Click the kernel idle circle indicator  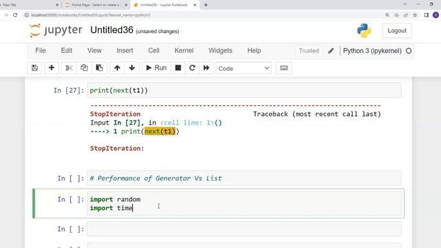pos(409,51)
